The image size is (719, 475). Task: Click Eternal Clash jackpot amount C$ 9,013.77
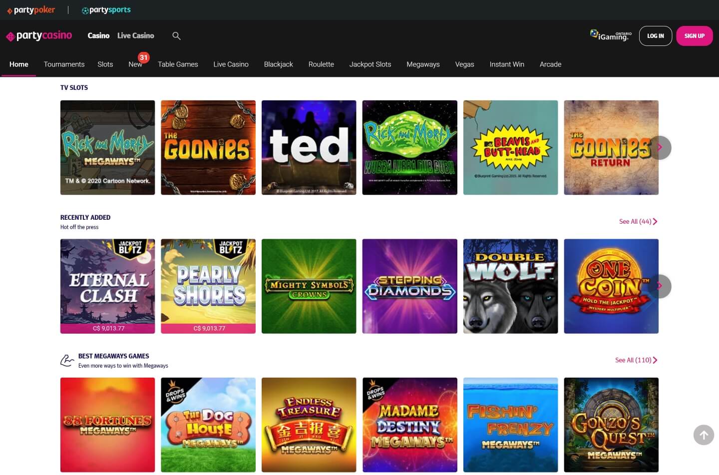108,329
